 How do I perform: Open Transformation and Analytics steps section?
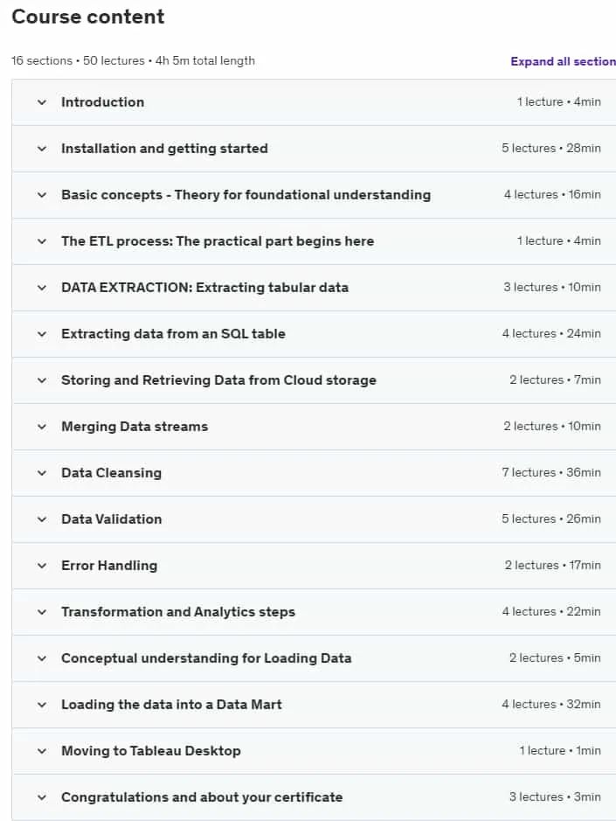[x=178, y=612]
